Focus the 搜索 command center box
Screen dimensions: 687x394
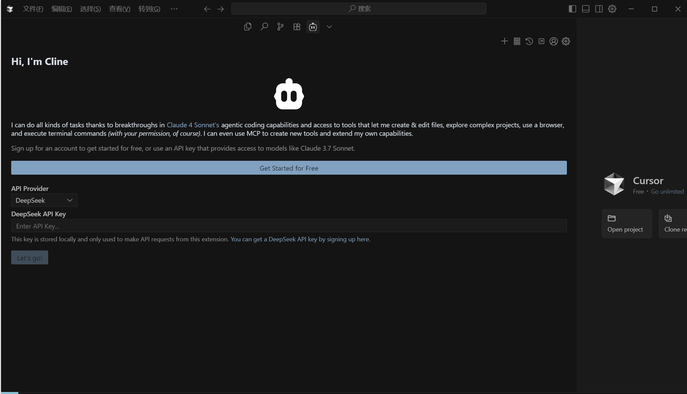tap(359, 9)
